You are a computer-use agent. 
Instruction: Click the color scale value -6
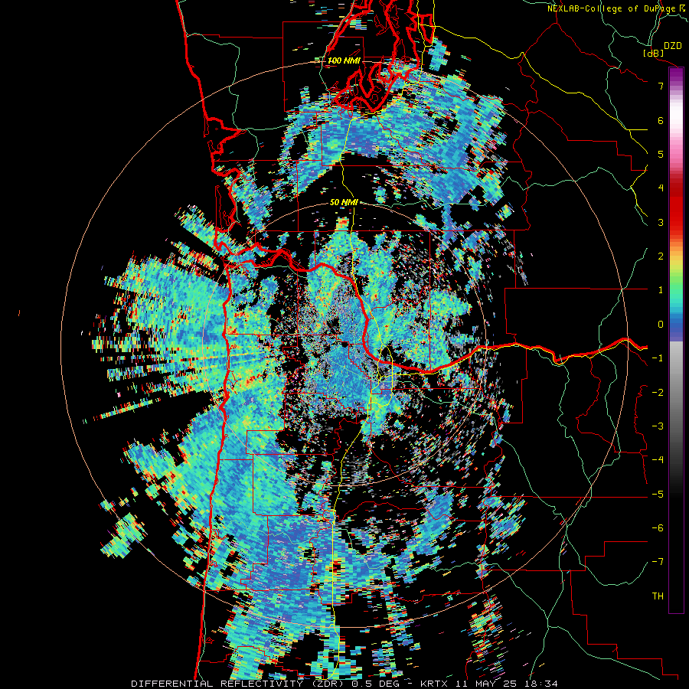point(658,528)
